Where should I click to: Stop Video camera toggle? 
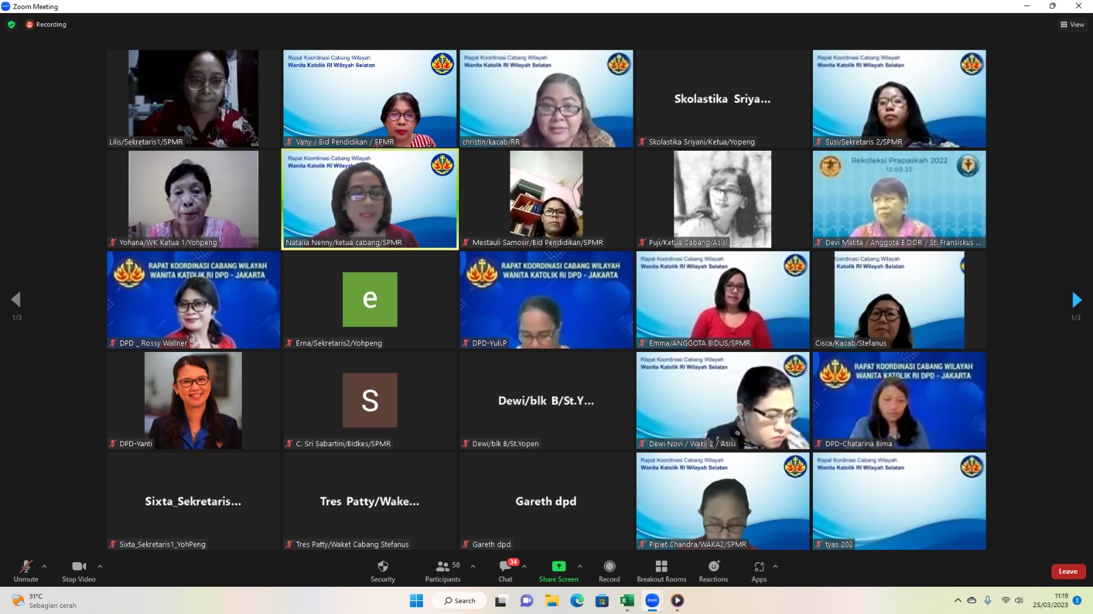[x=79, y=571]
